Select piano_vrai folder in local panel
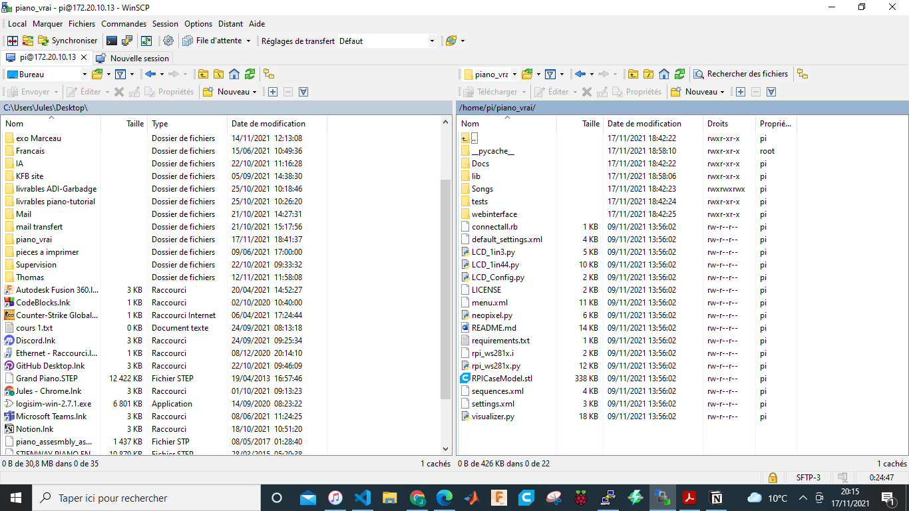Screen dimensions: 909x511 pos(34,240)
